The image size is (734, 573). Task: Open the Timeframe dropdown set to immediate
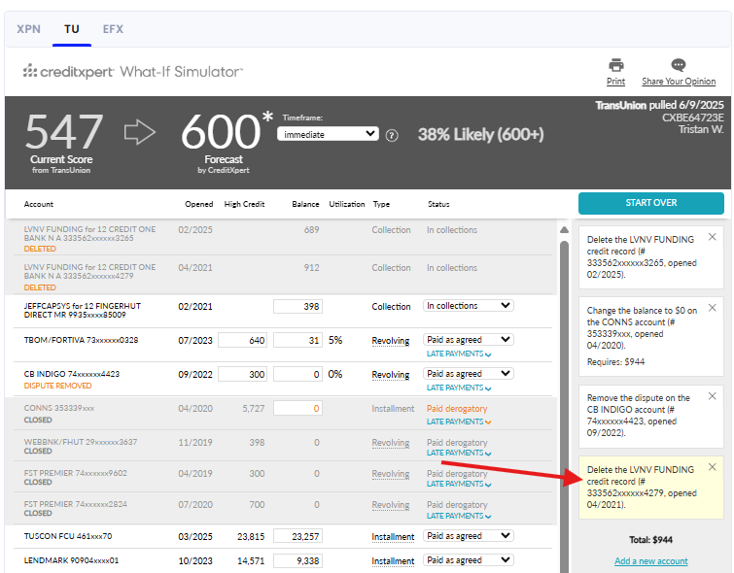pyautogui.click(x=329, y=134)
